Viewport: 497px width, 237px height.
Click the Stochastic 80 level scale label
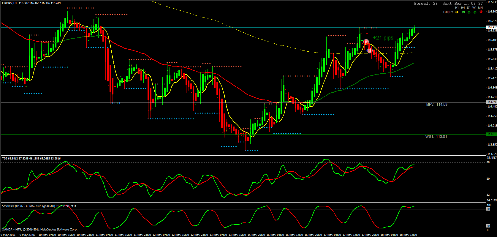488,209
